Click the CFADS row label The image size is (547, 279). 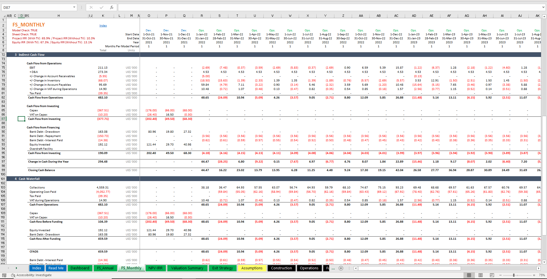tap(34, 252)
